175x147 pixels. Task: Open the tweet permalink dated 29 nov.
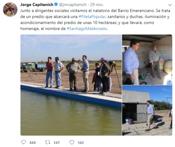pos(97,5)
